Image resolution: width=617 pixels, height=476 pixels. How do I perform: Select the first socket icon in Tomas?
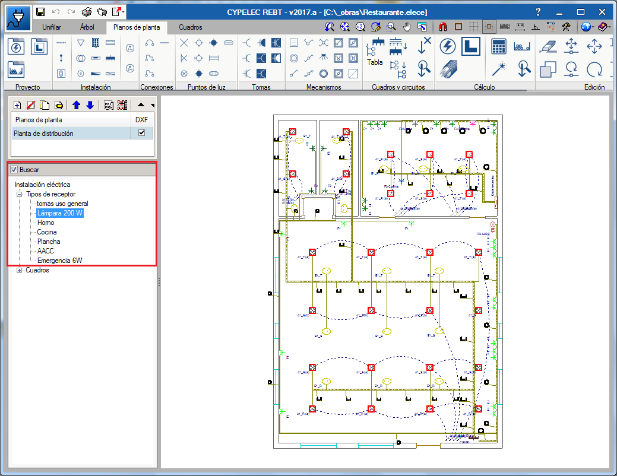pos(246,43)
